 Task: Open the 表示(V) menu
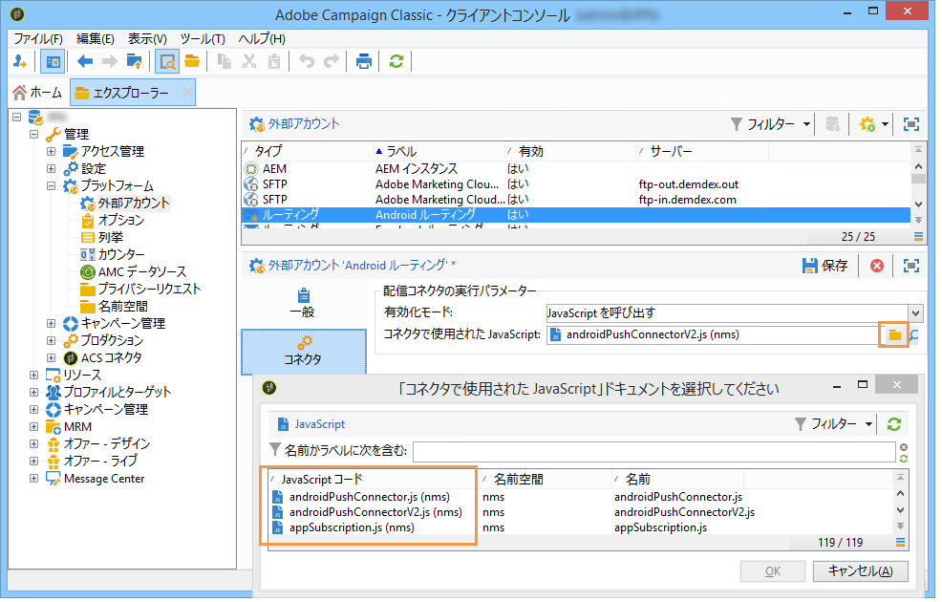(147, 39)
